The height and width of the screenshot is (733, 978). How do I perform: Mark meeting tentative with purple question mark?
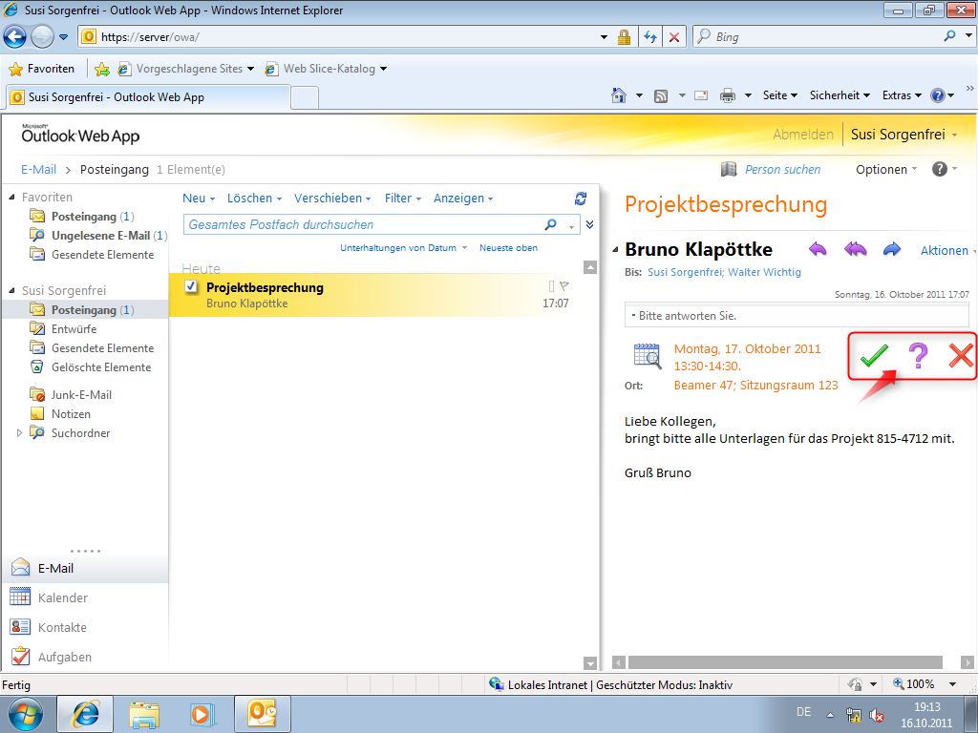click(x=918, y=356)
